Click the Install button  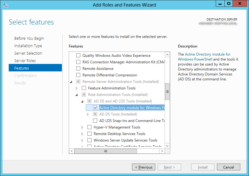click(x=203, y=167)
